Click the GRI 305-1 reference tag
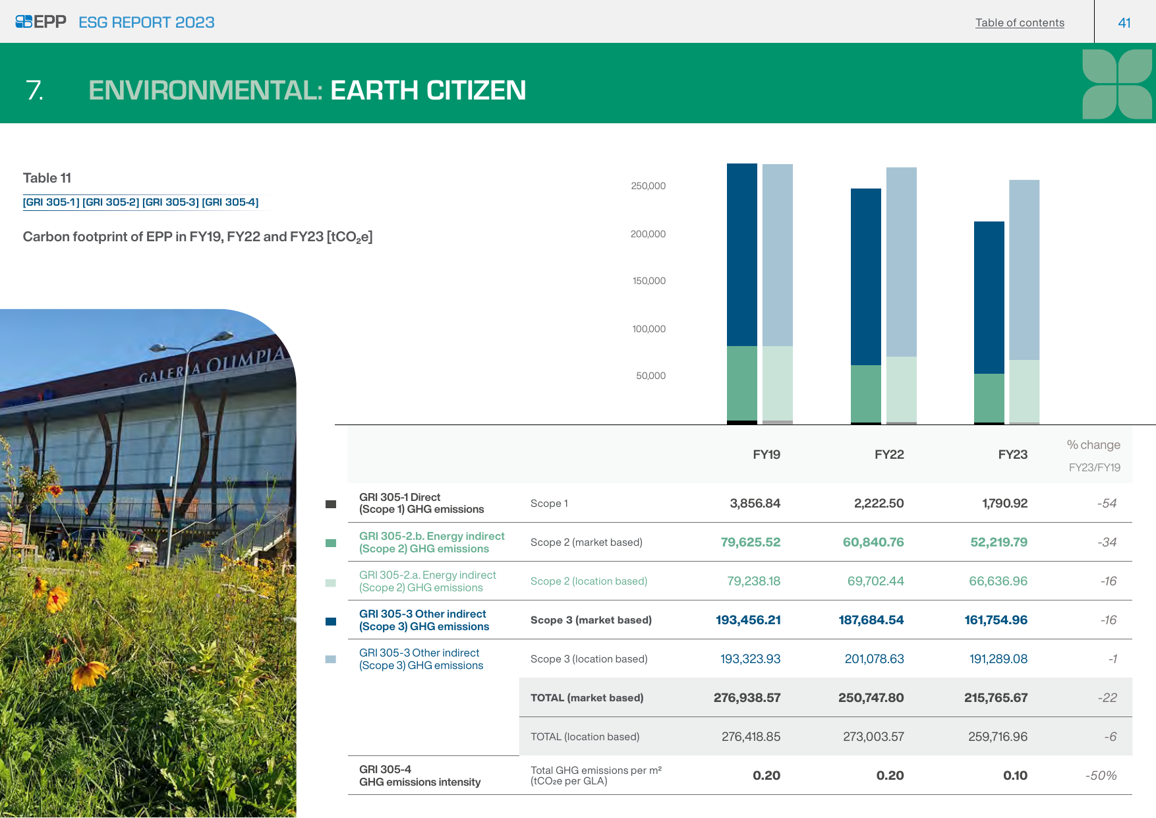Screen dimensions: 1156x818 [51, 202]
